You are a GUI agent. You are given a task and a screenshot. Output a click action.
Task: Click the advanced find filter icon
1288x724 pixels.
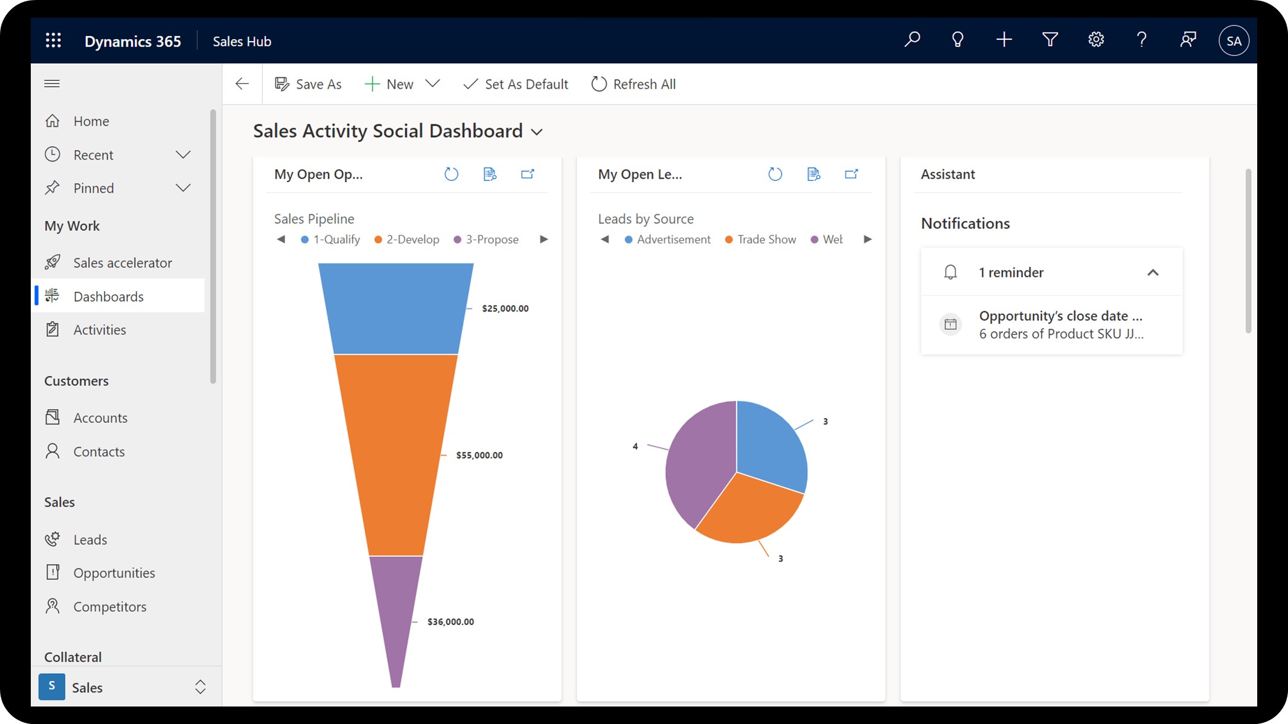[x=1050, y=40]
